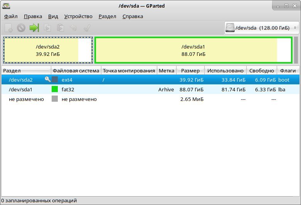The width and height of the screenshot is (301, 205).
Task: Click the '6.09 ГиБ' free cell
Action: 265,80
